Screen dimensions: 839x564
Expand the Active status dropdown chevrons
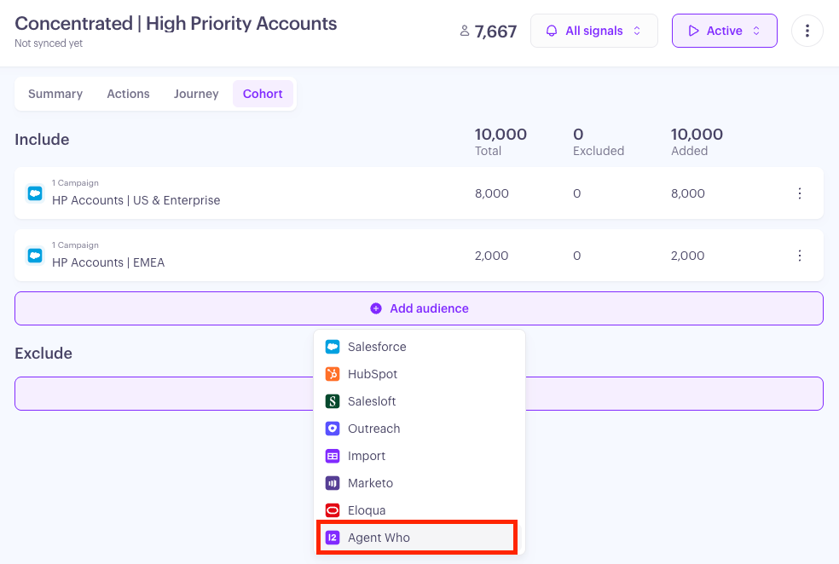pyautogui.click(x=756, y=31)
